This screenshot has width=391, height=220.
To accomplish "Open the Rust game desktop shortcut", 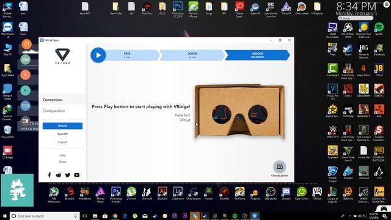I will (x=379, y=111).
